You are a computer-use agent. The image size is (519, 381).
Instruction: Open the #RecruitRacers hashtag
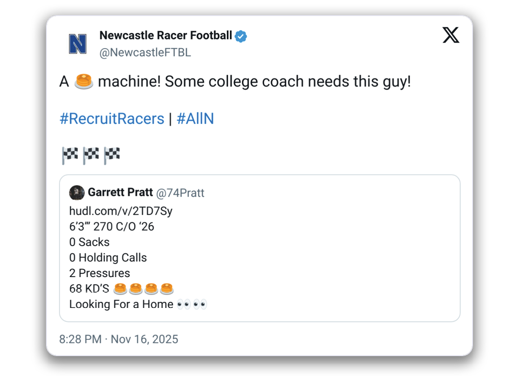112,119
